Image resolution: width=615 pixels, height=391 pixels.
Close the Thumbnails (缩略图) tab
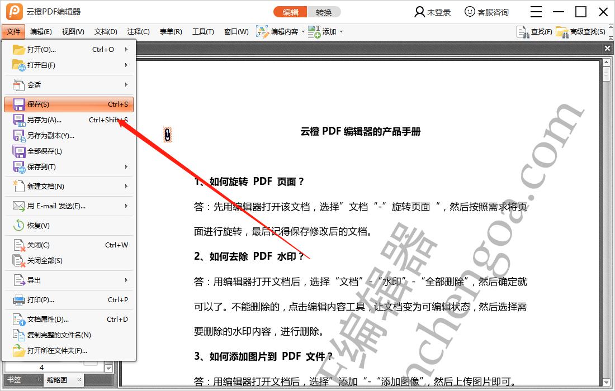pyautogui.click(x=79, y=379)
